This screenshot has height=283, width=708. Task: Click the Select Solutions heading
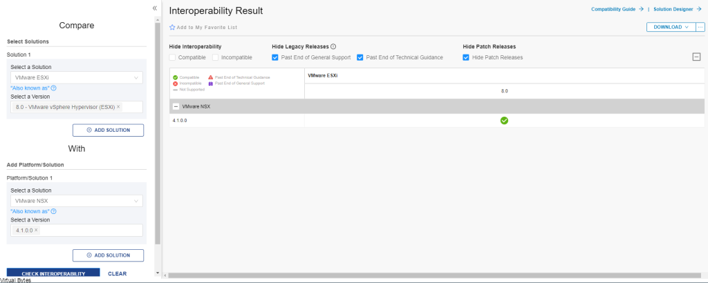coord(28,41)
